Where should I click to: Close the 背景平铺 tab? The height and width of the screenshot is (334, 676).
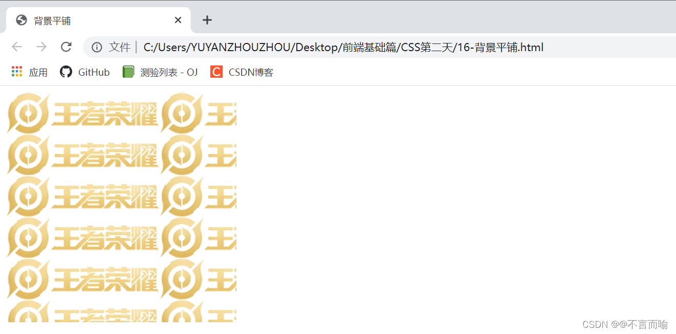click(178, 20)
